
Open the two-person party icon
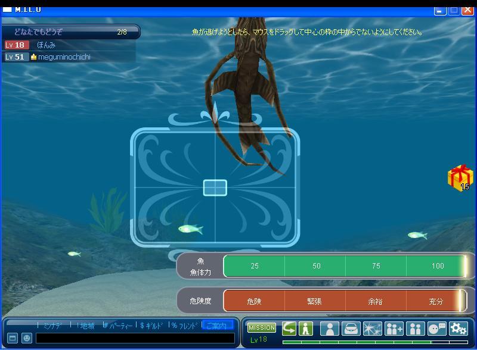tap(415, 328)
